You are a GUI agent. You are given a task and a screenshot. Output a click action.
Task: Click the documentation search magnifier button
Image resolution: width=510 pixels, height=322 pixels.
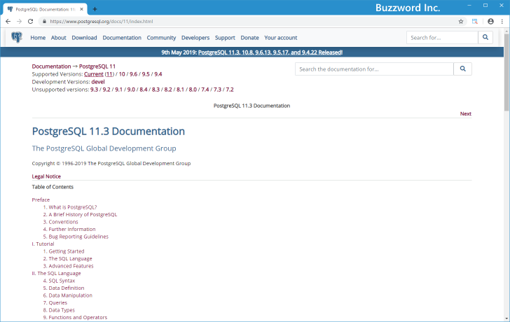(x=462, y=69)
